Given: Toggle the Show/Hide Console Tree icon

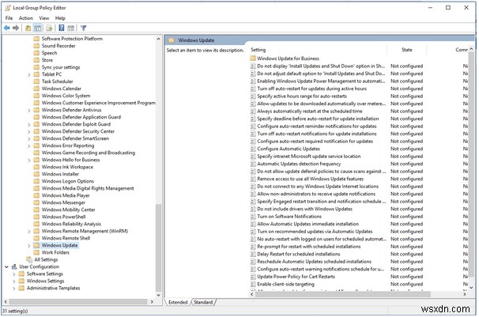Looking at the screenshot, I should pos(39,28).
